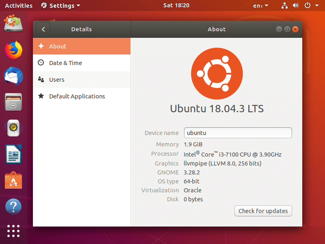This screenshot has width=325, height=244.
Task: Select Users in the sidebar
Action: 82,79
